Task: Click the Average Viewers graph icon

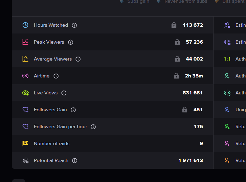Action: (x=25, y=59)
